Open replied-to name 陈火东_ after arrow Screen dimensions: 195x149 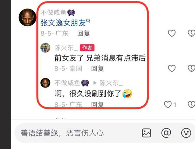[111, 83]
